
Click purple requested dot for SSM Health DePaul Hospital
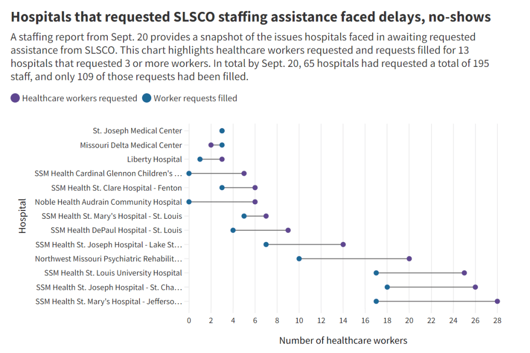click(x=288, y=230)
